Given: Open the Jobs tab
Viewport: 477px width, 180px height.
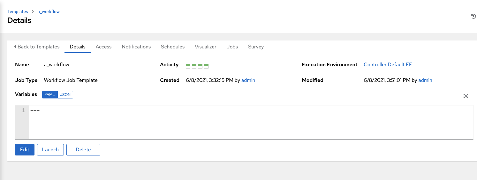Looking at the screenshot, I should (x=232, y=47).
